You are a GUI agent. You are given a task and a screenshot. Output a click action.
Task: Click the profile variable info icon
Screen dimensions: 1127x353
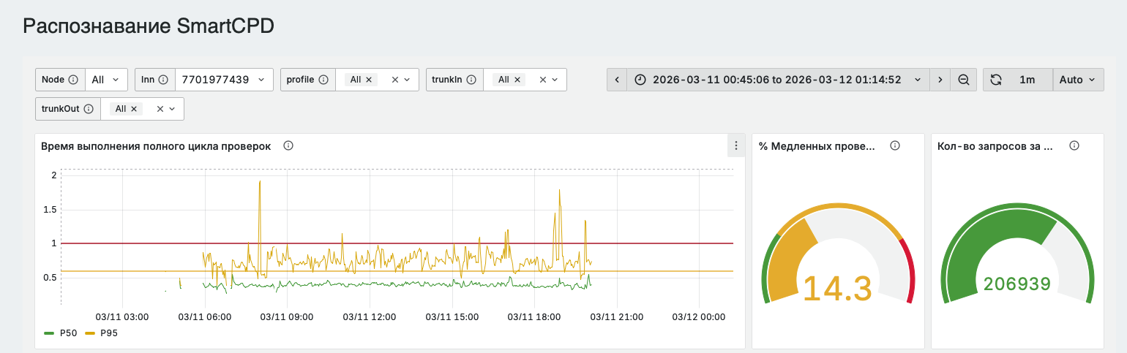pos(323,80)
